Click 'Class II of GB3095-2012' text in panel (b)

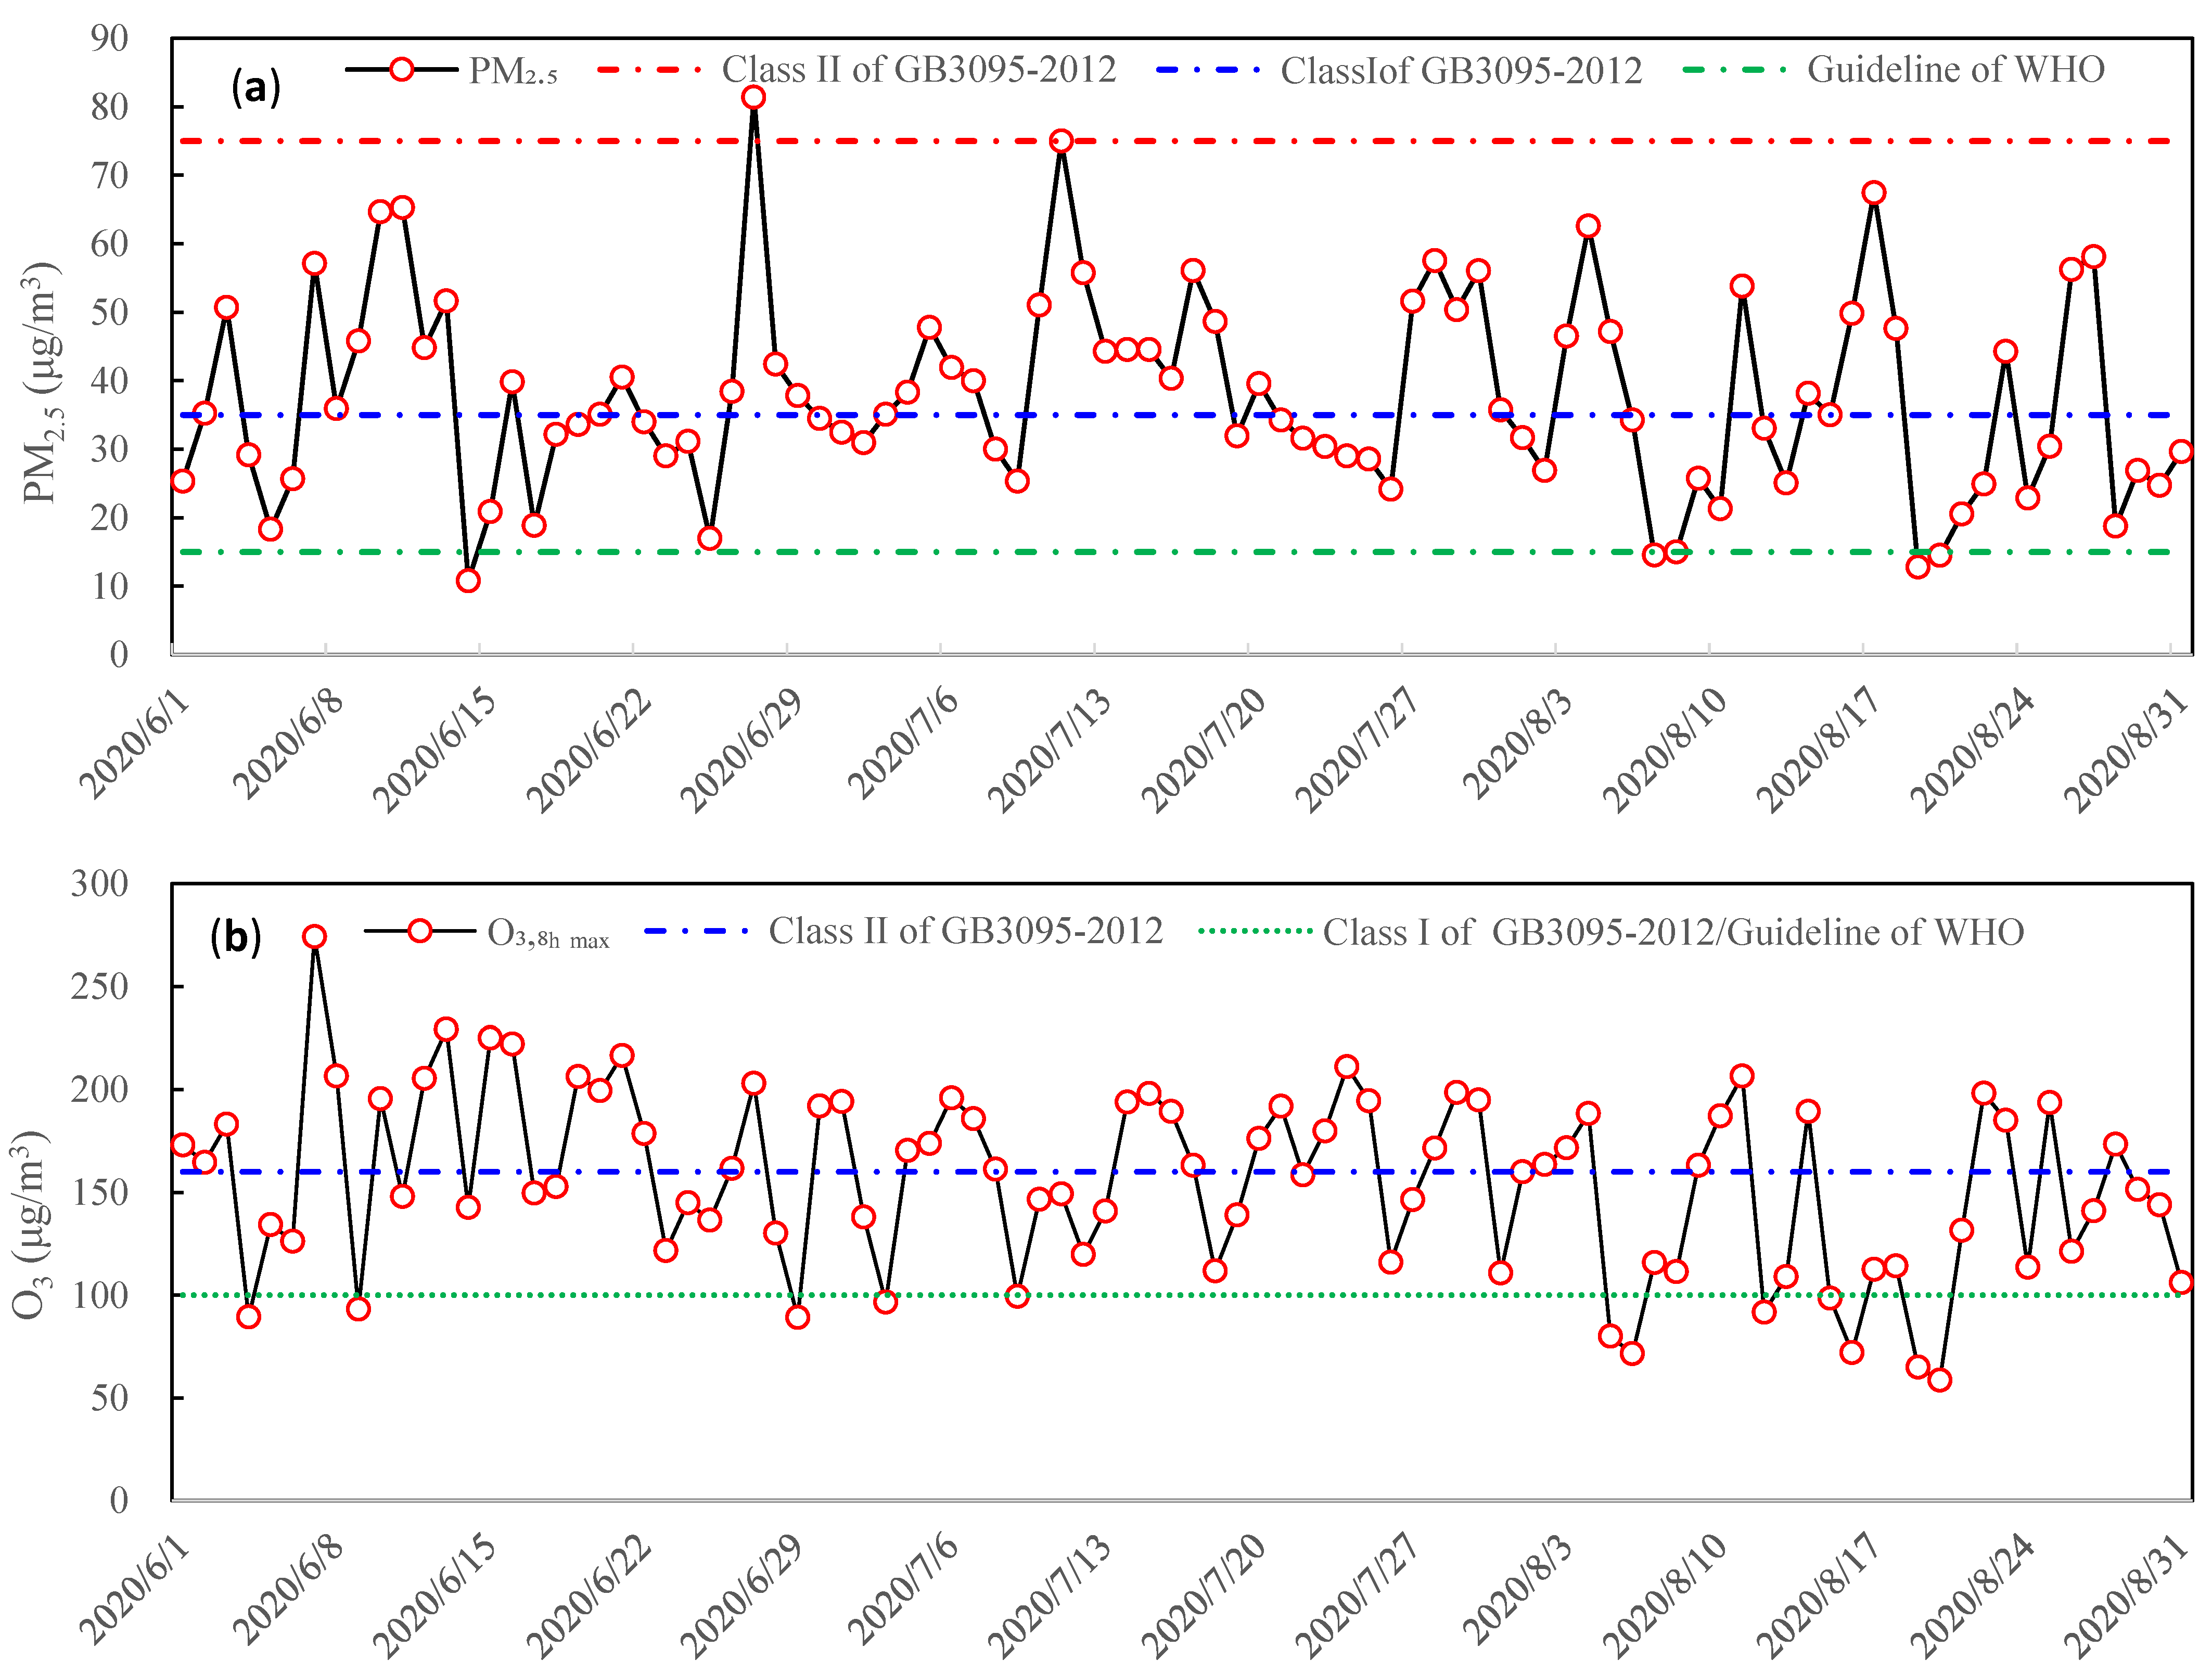point(965,931)
